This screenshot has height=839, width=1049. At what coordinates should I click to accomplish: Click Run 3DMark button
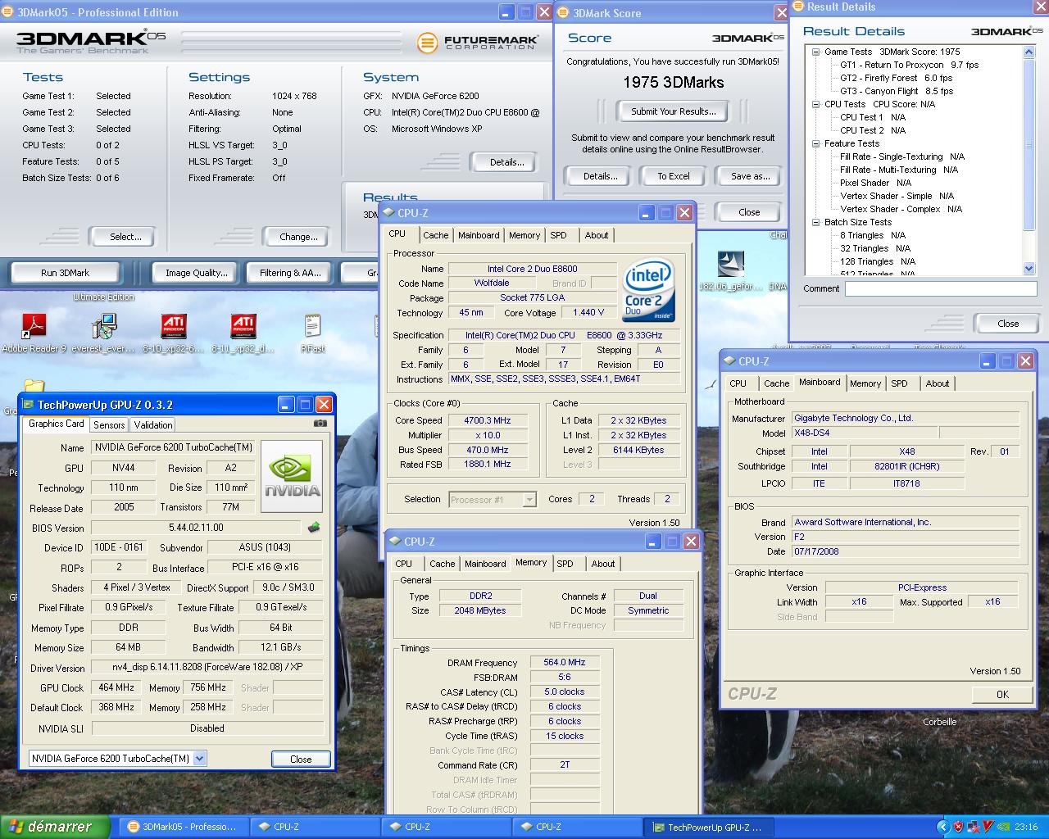point(65,273)
